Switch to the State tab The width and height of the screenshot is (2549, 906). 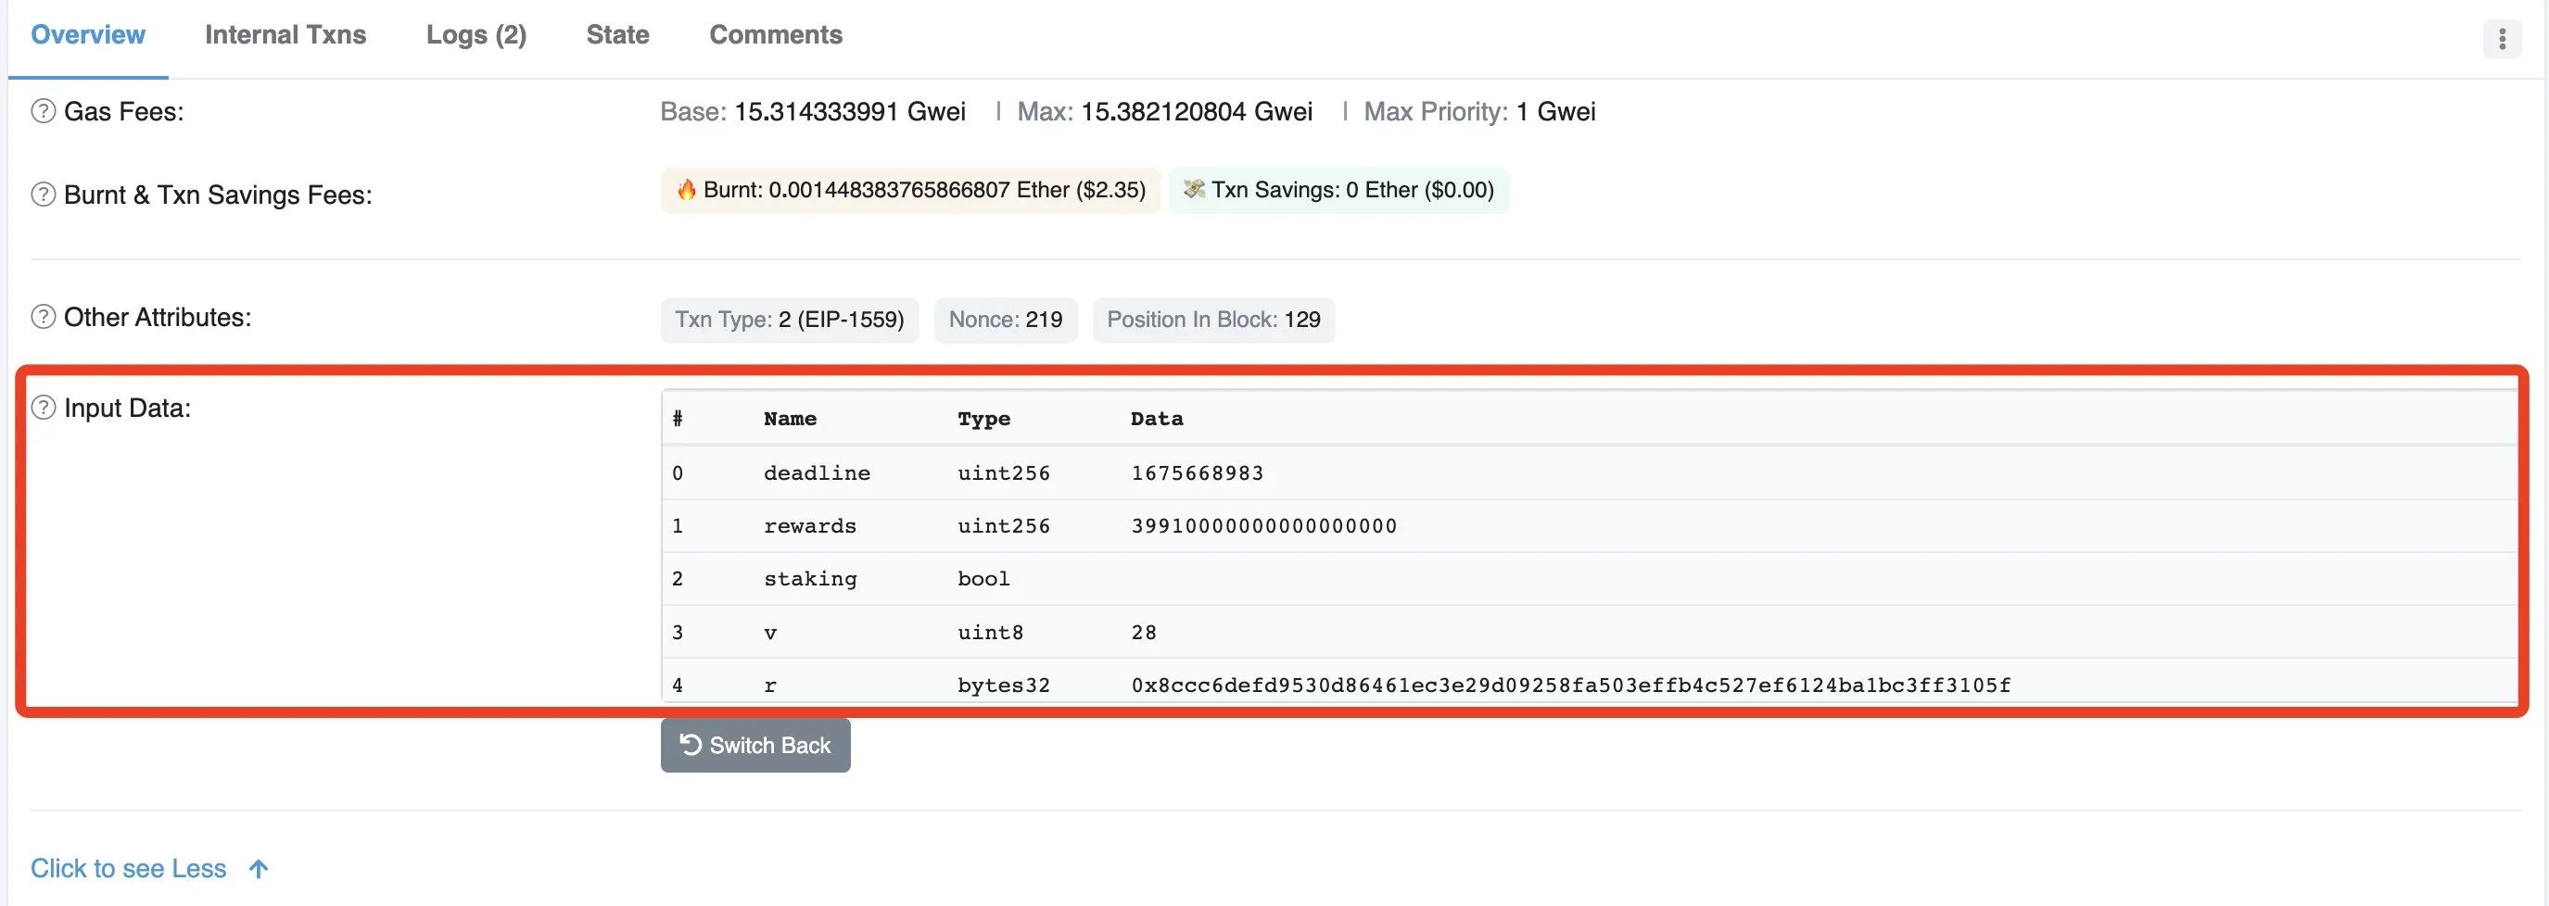(617, 34)
